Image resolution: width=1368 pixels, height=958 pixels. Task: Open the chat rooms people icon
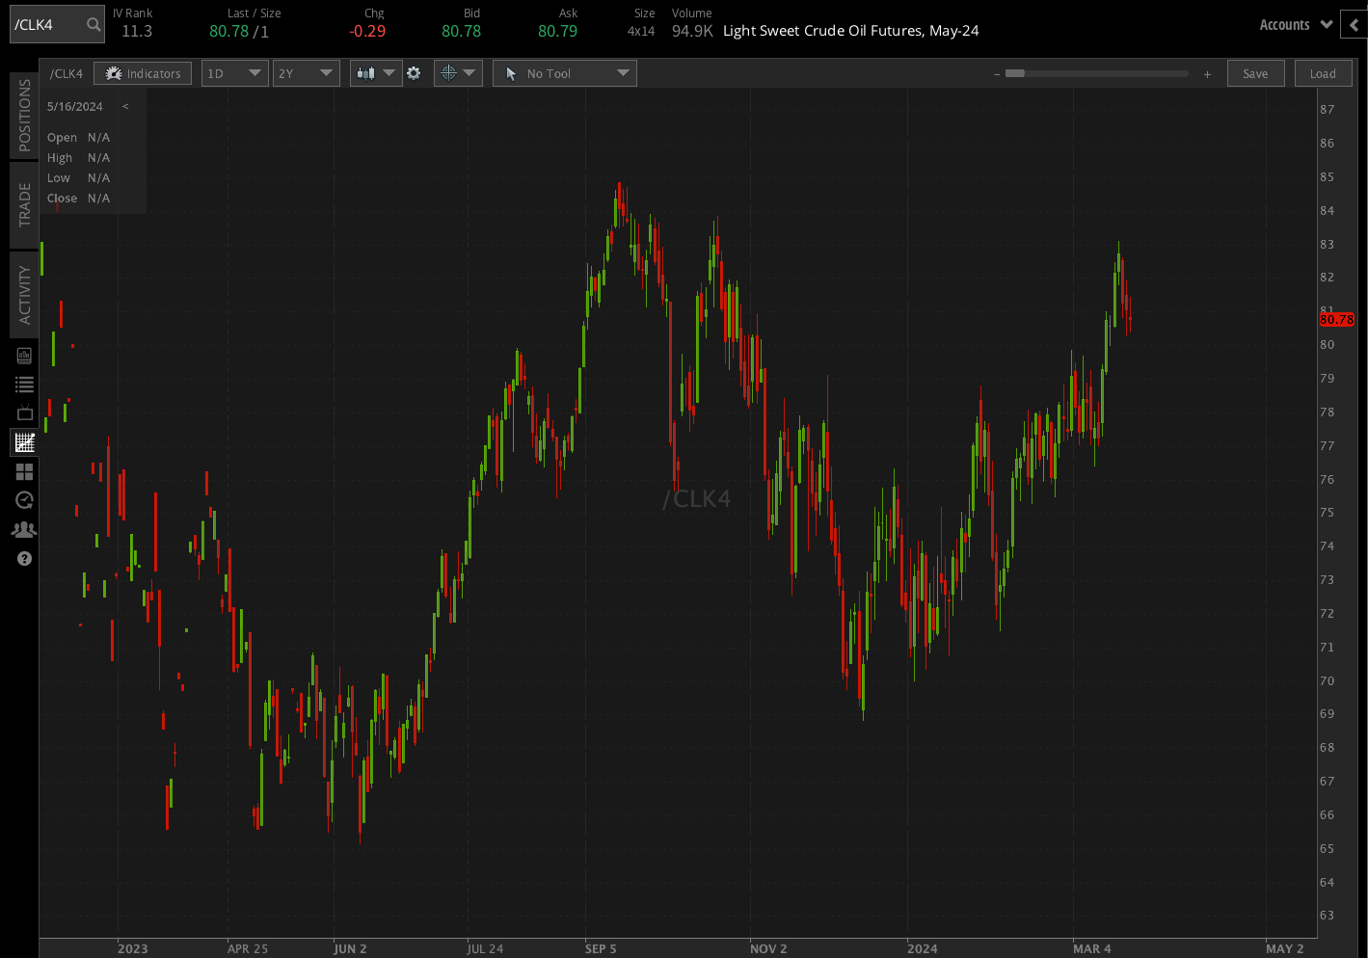[x=24, y=528]
